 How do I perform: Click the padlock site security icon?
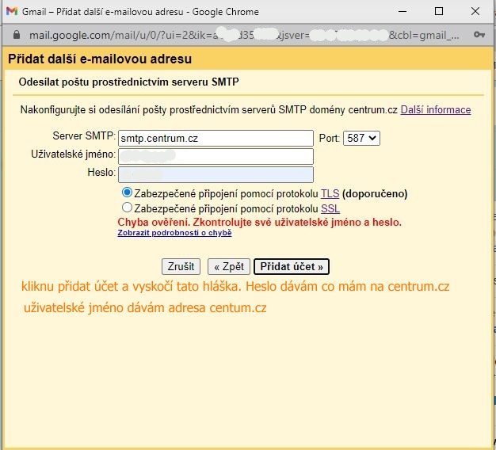17,36
